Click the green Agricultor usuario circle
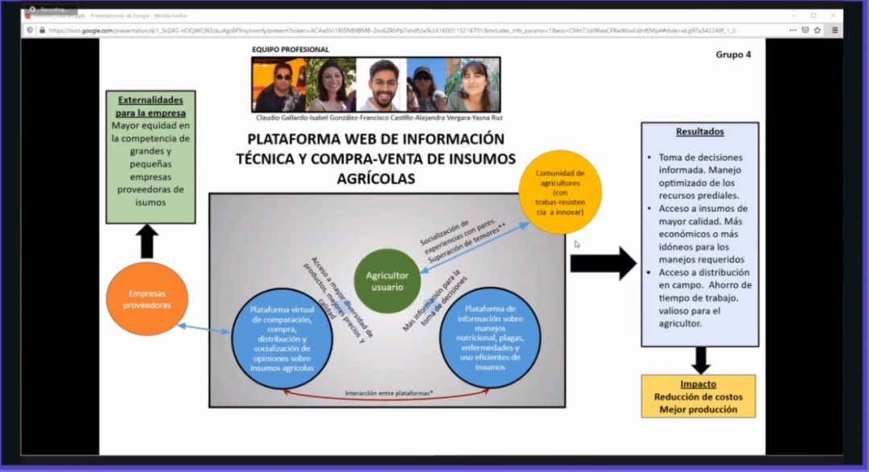 coord(385,281)
